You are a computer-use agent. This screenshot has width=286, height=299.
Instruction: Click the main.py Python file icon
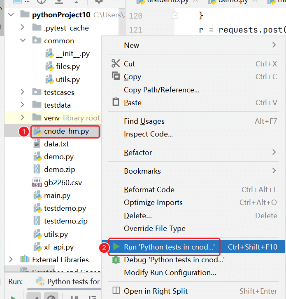tap(38, 195)
